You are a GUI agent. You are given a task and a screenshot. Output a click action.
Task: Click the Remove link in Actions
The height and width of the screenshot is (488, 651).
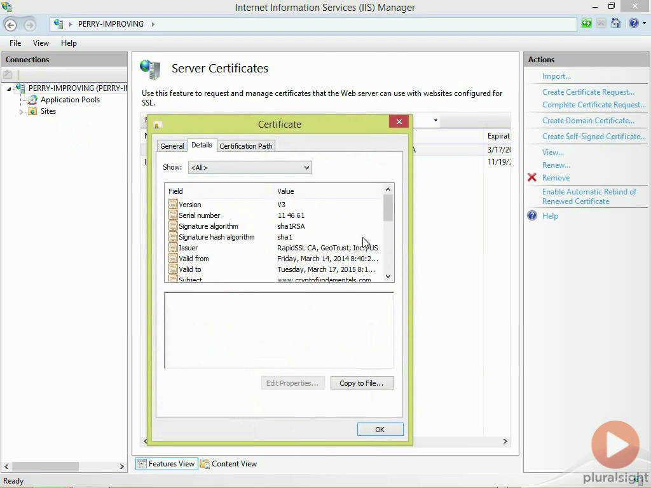[556, 178]
